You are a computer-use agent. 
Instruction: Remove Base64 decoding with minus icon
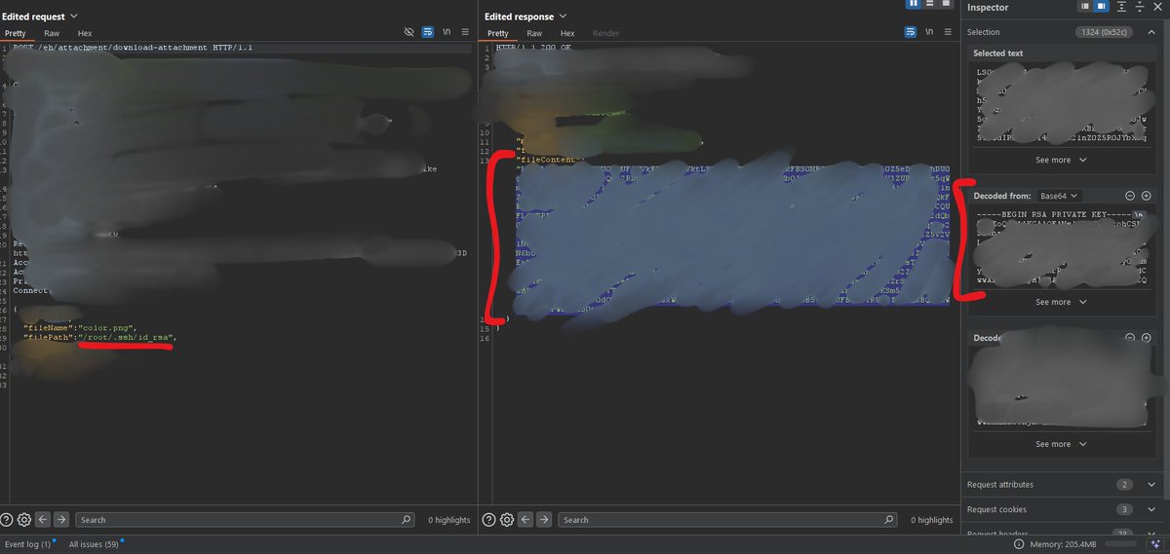[x=1130, y=196]
